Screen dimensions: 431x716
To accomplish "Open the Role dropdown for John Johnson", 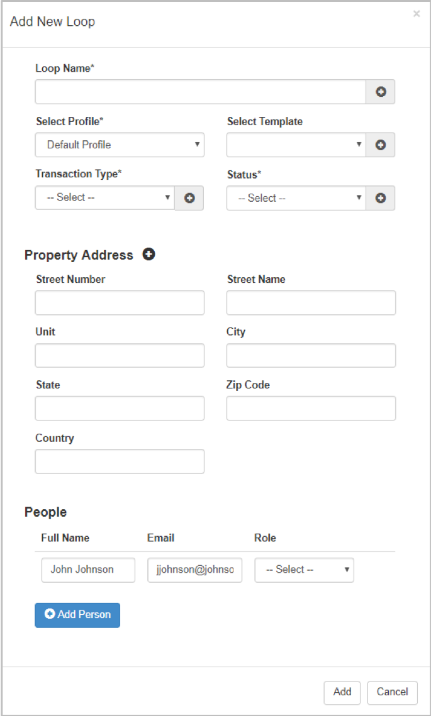I will click(304, 570).
